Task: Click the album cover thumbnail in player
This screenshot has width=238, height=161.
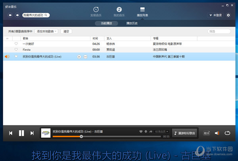Action: [46, 133]
